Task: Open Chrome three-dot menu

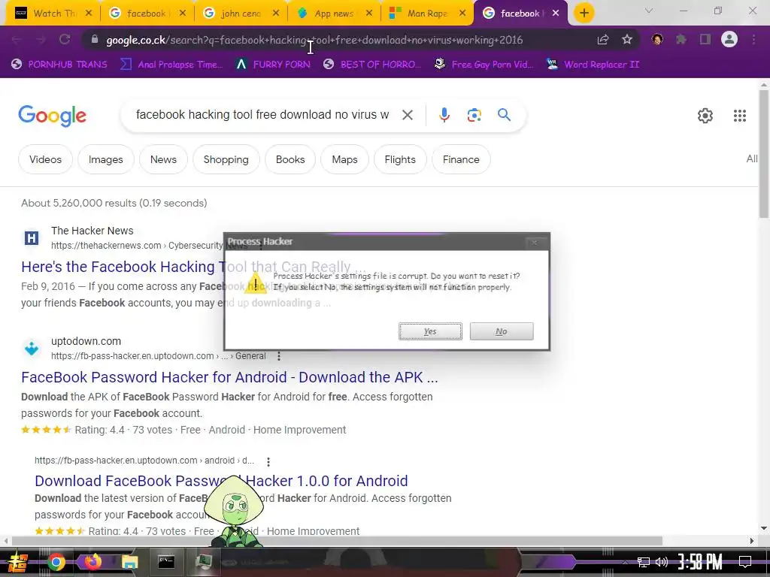Action: [x=753, y=39]
